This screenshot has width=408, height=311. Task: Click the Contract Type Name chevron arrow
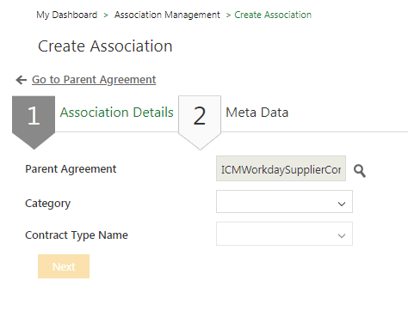pos(342,235)
